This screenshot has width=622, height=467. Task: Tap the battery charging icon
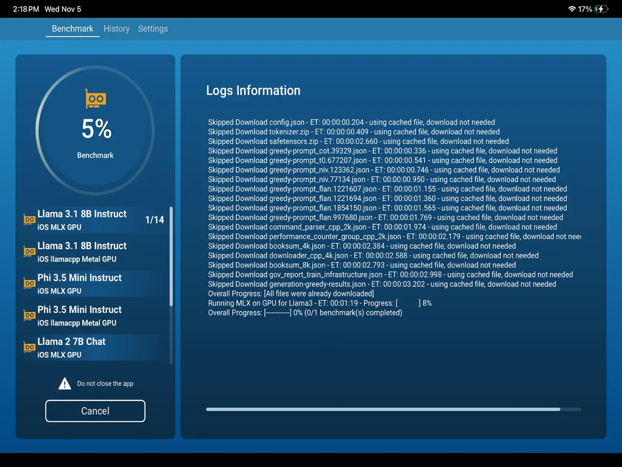(602, 9)
